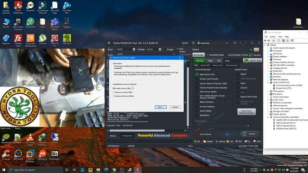The height and width of the screenshot is (173, 308).
Task: Collapse the Ports (COM & LPT) node
Action: click(268, 83)
